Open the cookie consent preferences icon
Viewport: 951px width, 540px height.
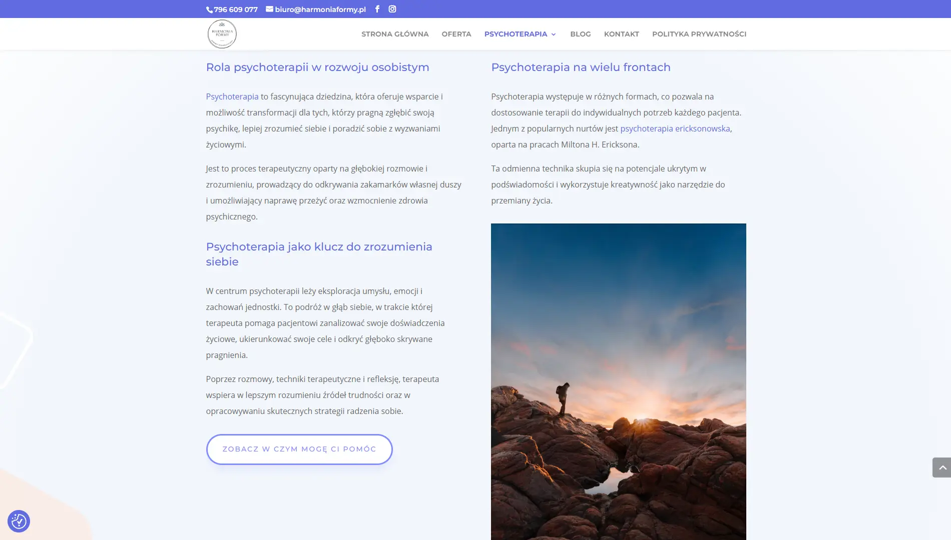pyautogui.click(x=19, y=521)
